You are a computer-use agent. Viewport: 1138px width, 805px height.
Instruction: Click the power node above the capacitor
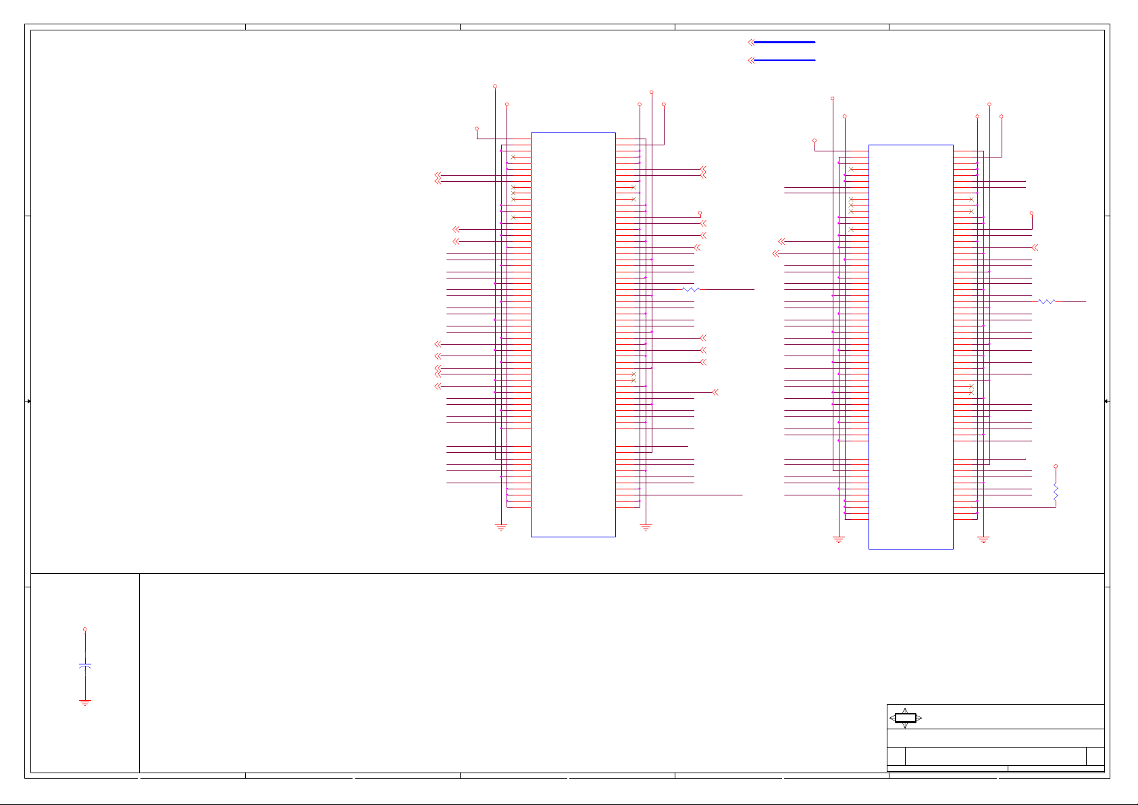[x=84, y=629]
